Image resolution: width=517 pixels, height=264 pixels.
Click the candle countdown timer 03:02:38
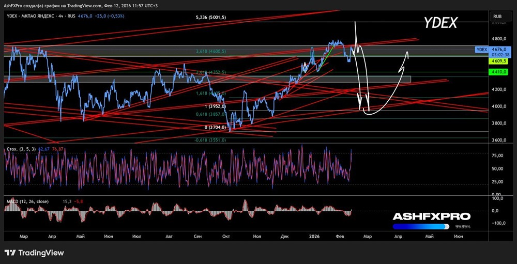click(x=499, y=55)
